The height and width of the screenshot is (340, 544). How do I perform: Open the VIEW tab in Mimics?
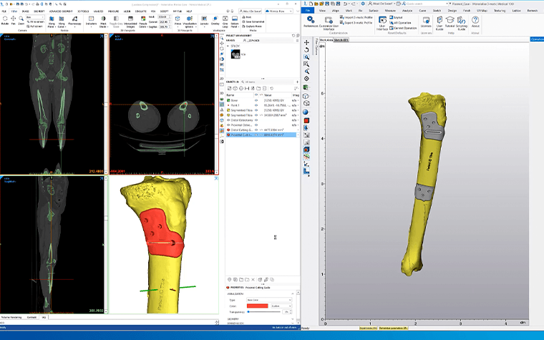coord(14,11)
